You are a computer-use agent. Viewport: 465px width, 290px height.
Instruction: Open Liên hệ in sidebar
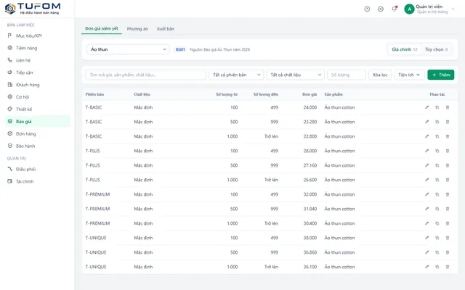[37, 60]
